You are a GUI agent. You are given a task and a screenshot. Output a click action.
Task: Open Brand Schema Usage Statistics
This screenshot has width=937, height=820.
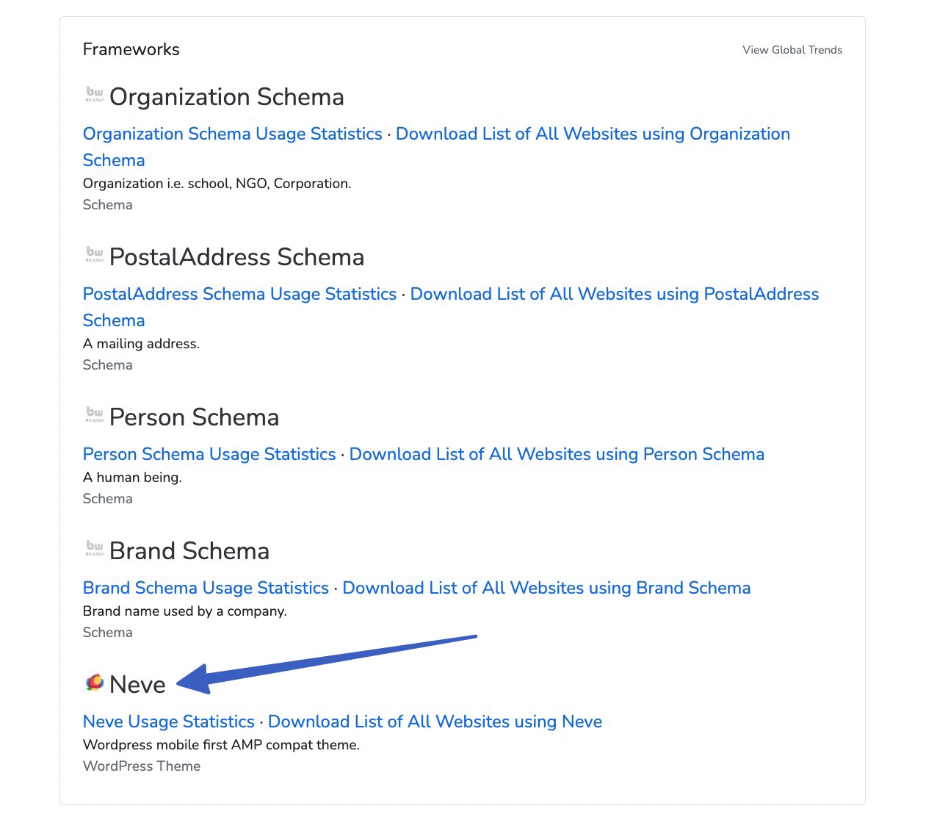206,588
